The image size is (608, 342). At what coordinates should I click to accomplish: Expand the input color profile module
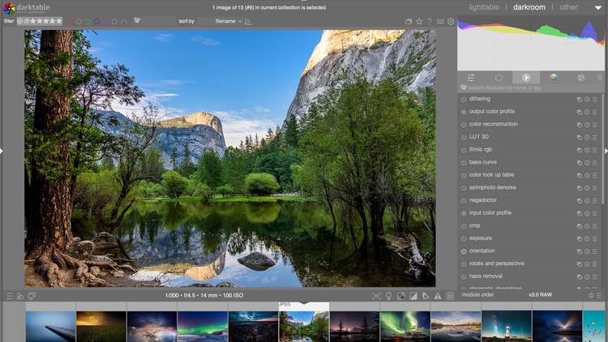[490, 213]
